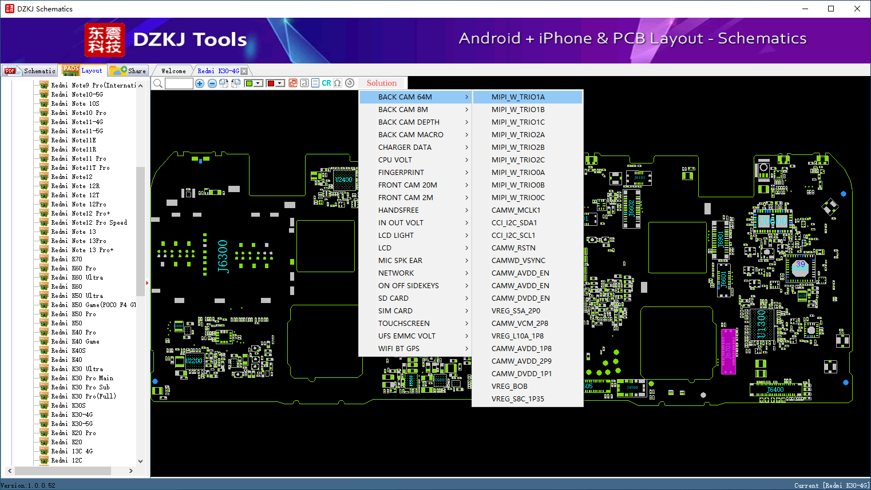Screen dimensions: 871x490
Task: Click the J6400 connector on PCB layout
Action: (775, 390)
